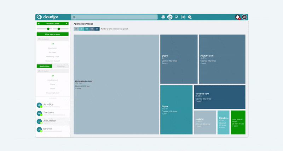The image size is (283, 151).
Task: Select All under team filter
Action: pyautogui.click(x=52, y=44)
